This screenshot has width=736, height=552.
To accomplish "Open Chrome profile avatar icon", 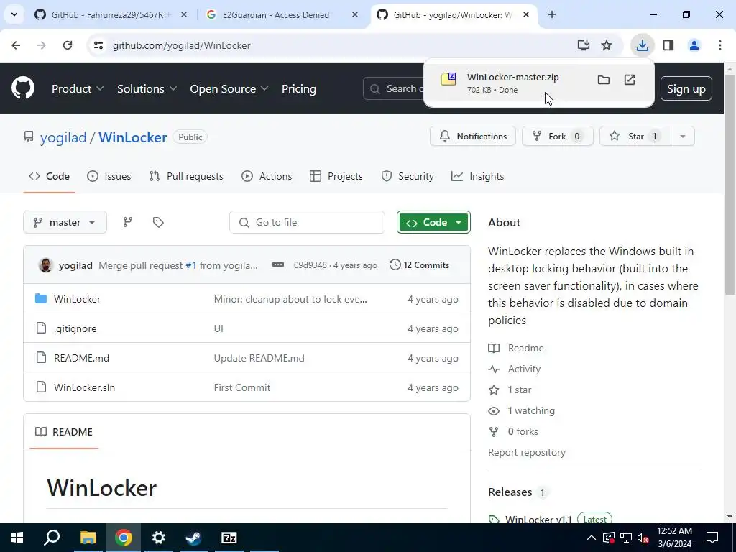I will tap(694, 45).
